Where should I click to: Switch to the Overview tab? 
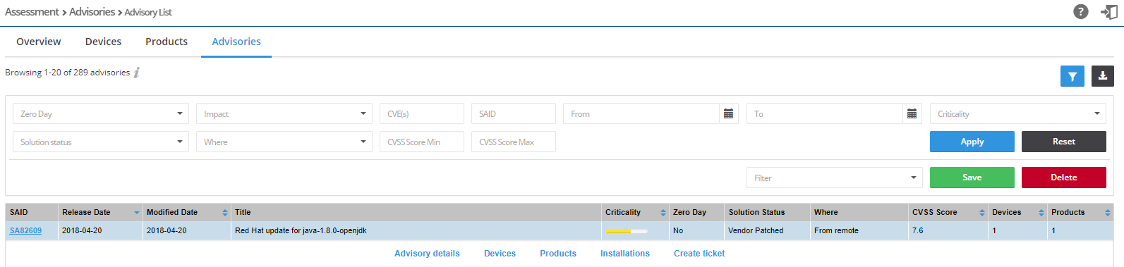[39, 42]
